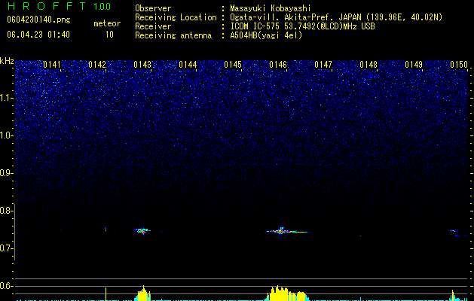
Task: Click the 0150 time marker
Action: (459, 65)
